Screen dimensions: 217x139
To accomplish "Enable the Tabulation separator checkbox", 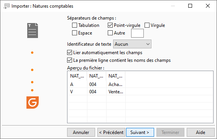I will 75,25.
